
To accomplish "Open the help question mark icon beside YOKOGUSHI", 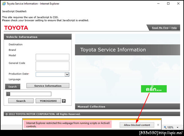I will [x=64, y=101].
